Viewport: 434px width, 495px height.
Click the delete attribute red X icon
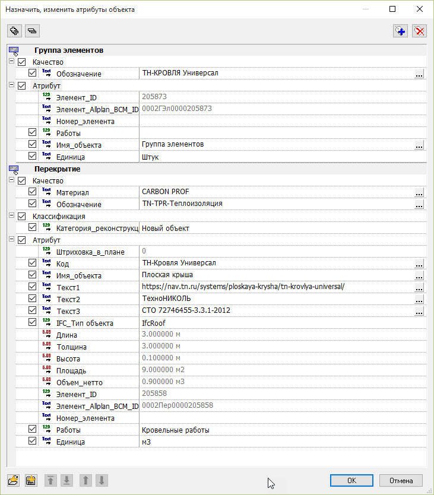click(x=420, y=31)
